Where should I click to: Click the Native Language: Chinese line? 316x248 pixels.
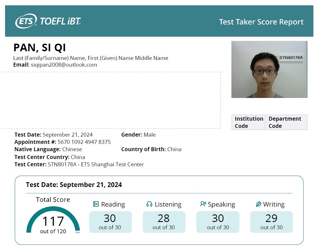pos(48,149)
